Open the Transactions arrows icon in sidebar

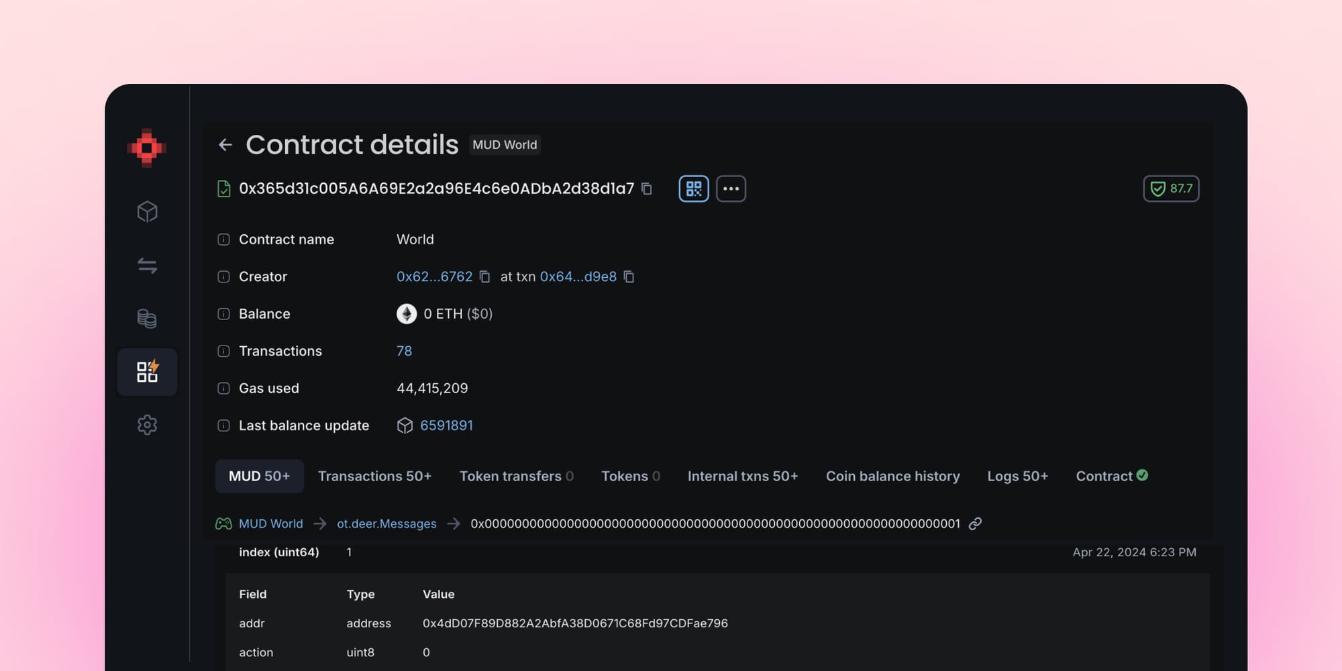click(147, 265)
